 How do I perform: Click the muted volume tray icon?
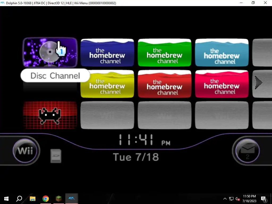pyautogui.click(x=237, y=199)
